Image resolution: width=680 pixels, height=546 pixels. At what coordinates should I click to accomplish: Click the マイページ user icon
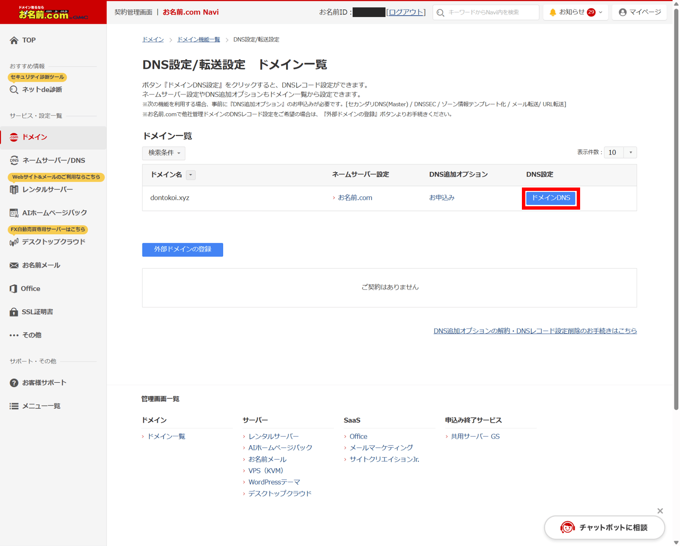(x=623, y=12)
